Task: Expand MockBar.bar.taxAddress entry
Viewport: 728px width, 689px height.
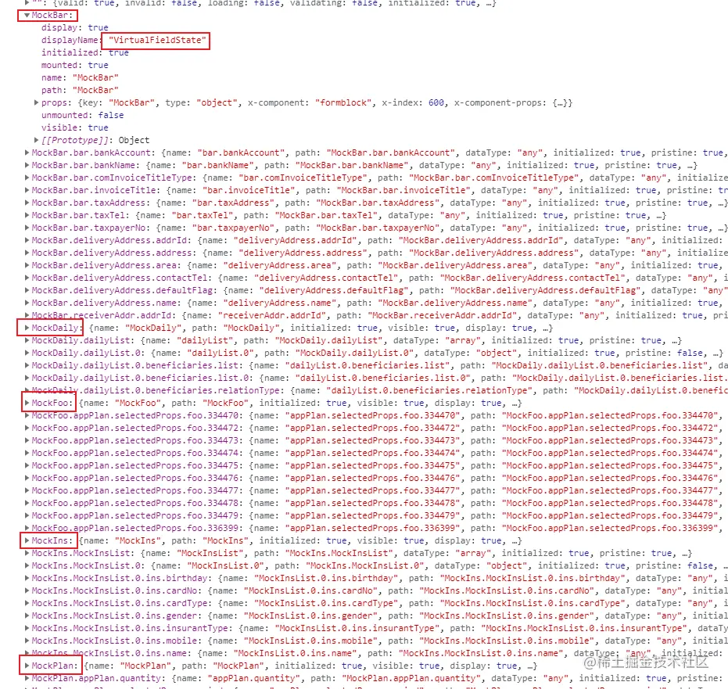Action: (x=27, y=203)
